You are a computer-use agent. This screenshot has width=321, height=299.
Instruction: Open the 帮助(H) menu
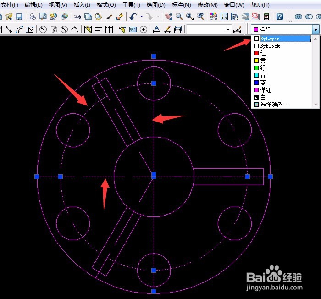[260, 5]
